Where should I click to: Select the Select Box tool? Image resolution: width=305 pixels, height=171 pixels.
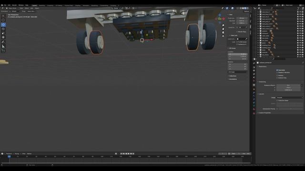pos(3,16)
